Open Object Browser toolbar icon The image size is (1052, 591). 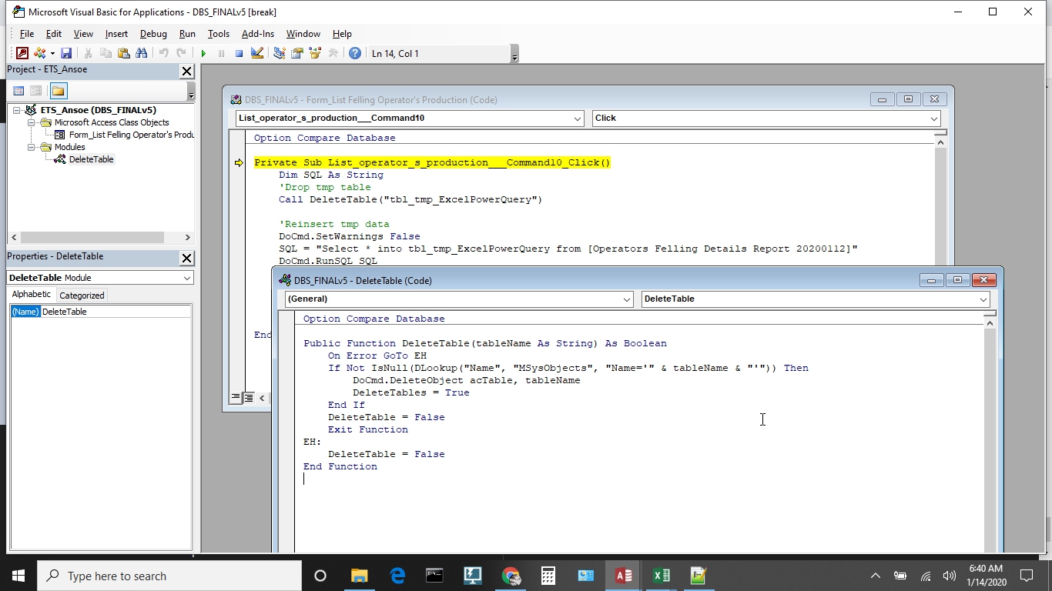[314, 53]
